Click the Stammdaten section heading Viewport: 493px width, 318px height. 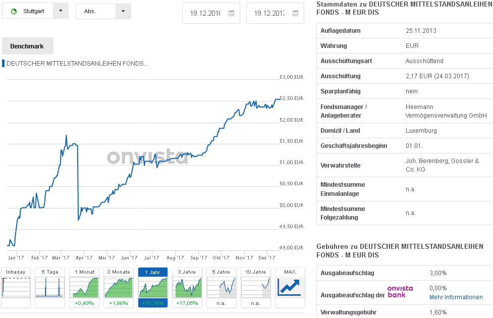pos(404,8)
